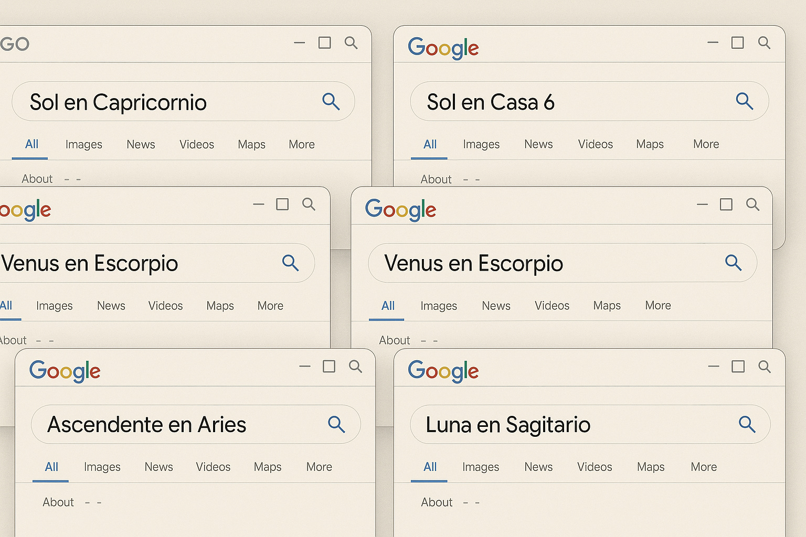The image size is (806, 537).
Task: Minimize the left Venus en Escorpio window
Action: 259,204
